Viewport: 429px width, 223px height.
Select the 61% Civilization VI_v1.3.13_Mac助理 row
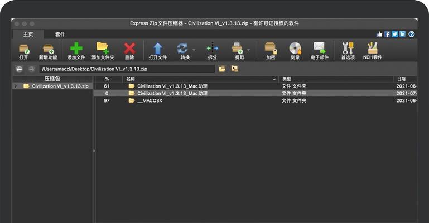pyautogui.click(x=256, y=86)
